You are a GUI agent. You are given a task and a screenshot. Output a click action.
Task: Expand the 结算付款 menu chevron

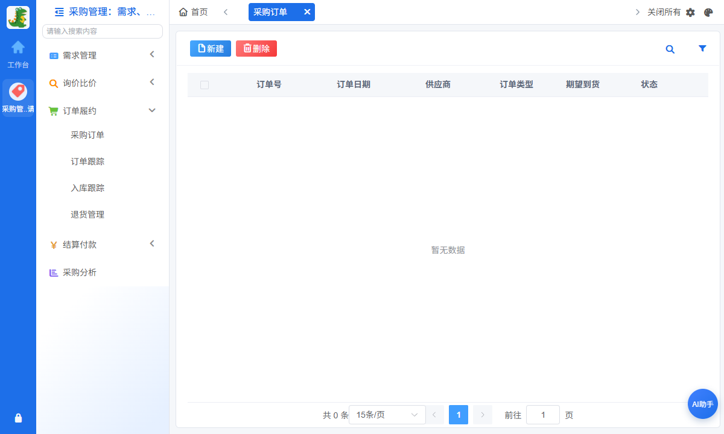(152, 244)
